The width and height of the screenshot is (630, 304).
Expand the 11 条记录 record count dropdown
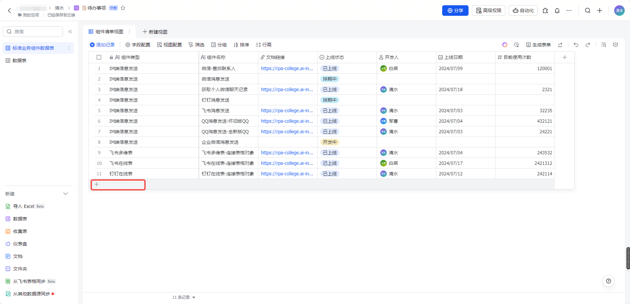(184, 297)
